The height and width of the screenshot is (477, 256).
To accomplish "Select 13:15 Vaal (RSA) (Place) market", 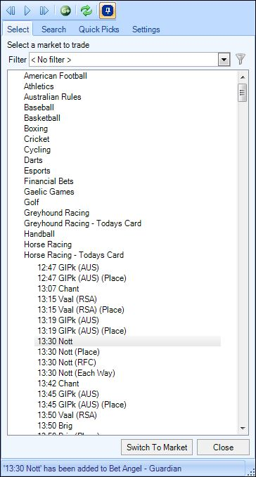I will coord(81,310).
